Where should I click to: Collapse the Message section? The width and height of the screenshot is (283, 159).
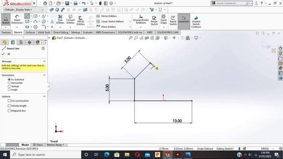click(x=44, y=61)
